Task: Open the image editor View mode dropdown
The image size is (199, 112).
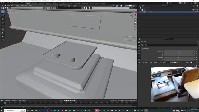Action: point(146,63)
